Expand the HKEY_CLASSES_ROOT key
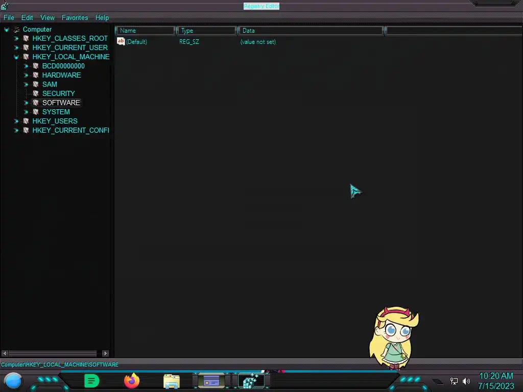The height and width of the screenshot is (392, 523). [16, 39]
